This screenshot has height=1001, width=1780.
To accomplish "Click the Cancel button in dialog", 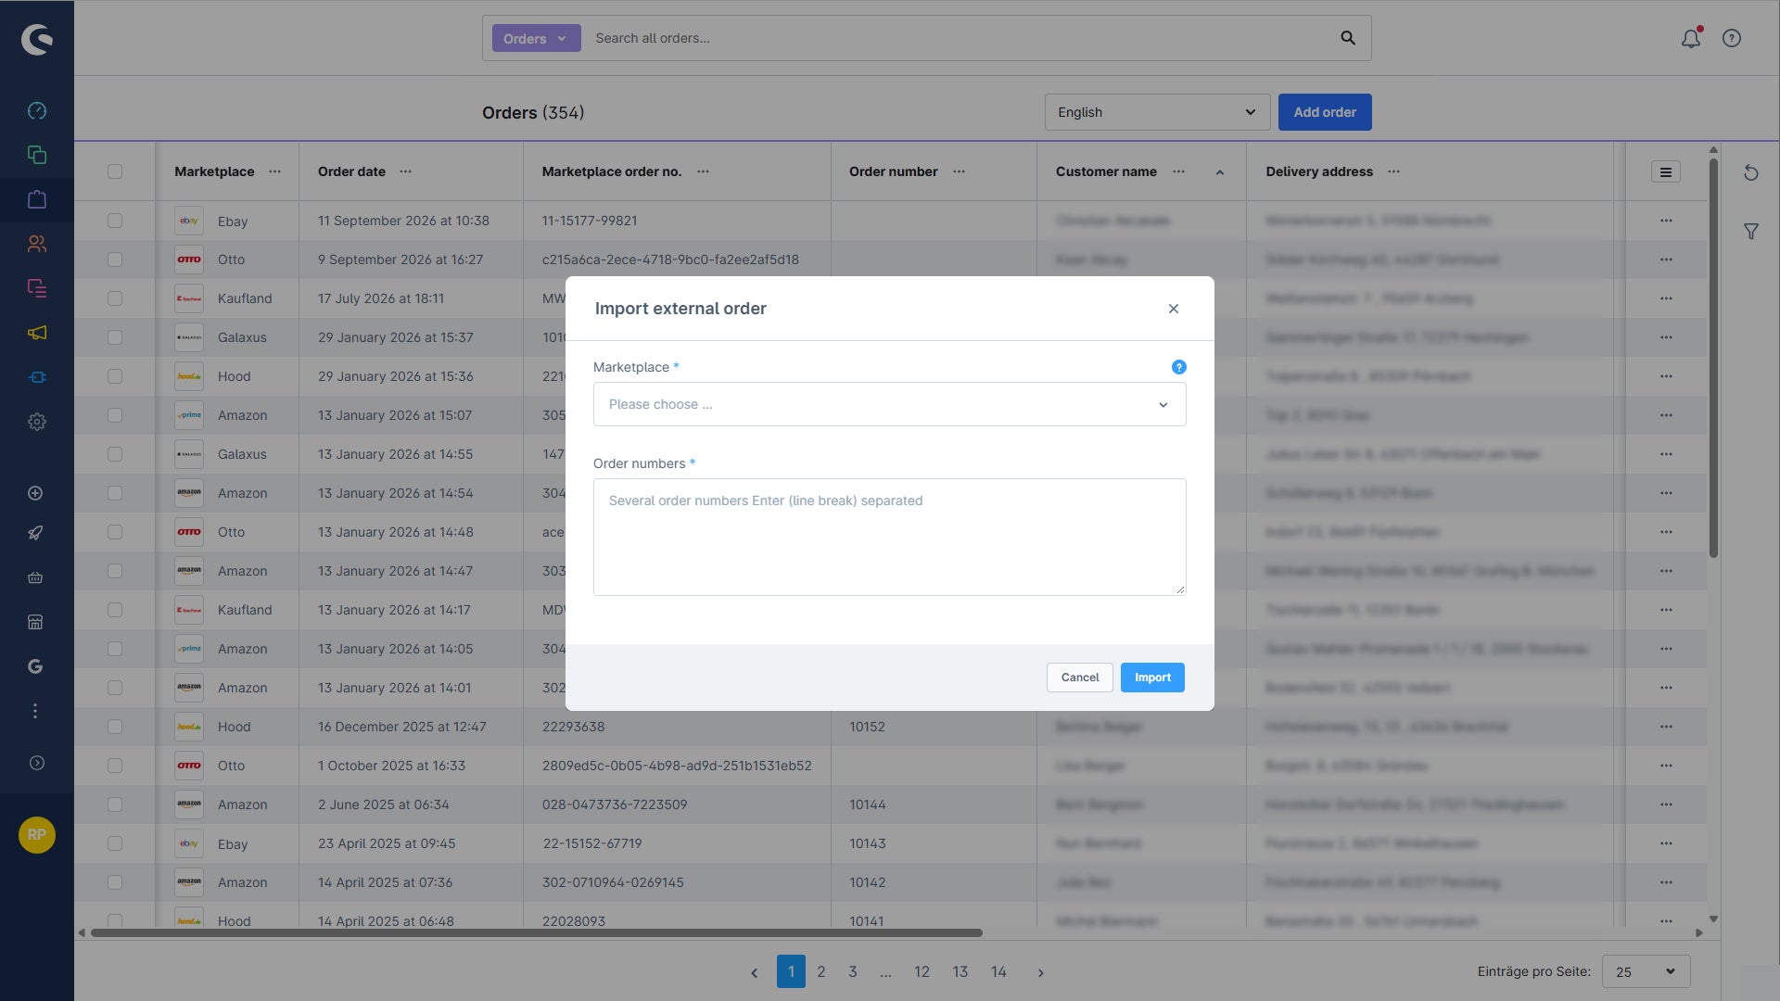I will click(x=1080, y=678).
